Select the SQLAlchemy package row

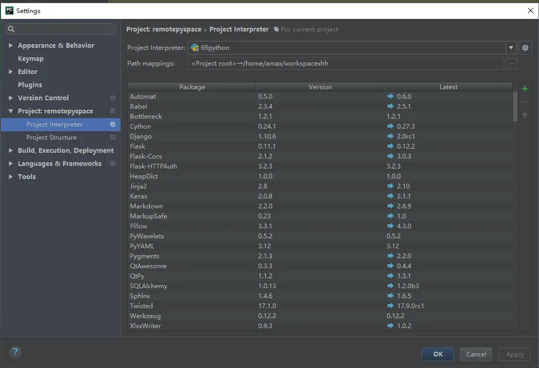pos(320,286)
